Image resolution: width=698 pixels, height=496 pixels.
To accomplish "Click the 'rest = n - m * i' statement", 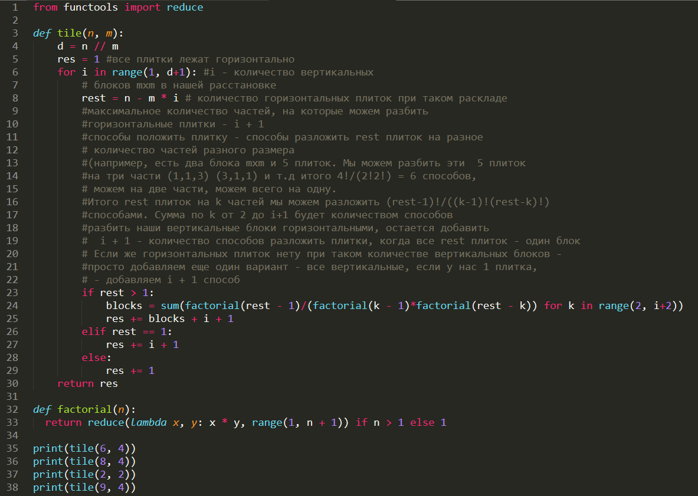I will coord(130,98).
